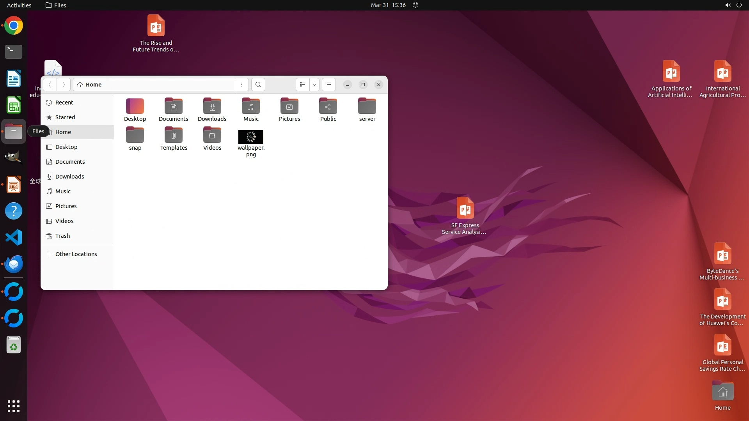Screen dimensions: 749x421
Task: Open the hamburger main menu
Action: click(329, 85)
